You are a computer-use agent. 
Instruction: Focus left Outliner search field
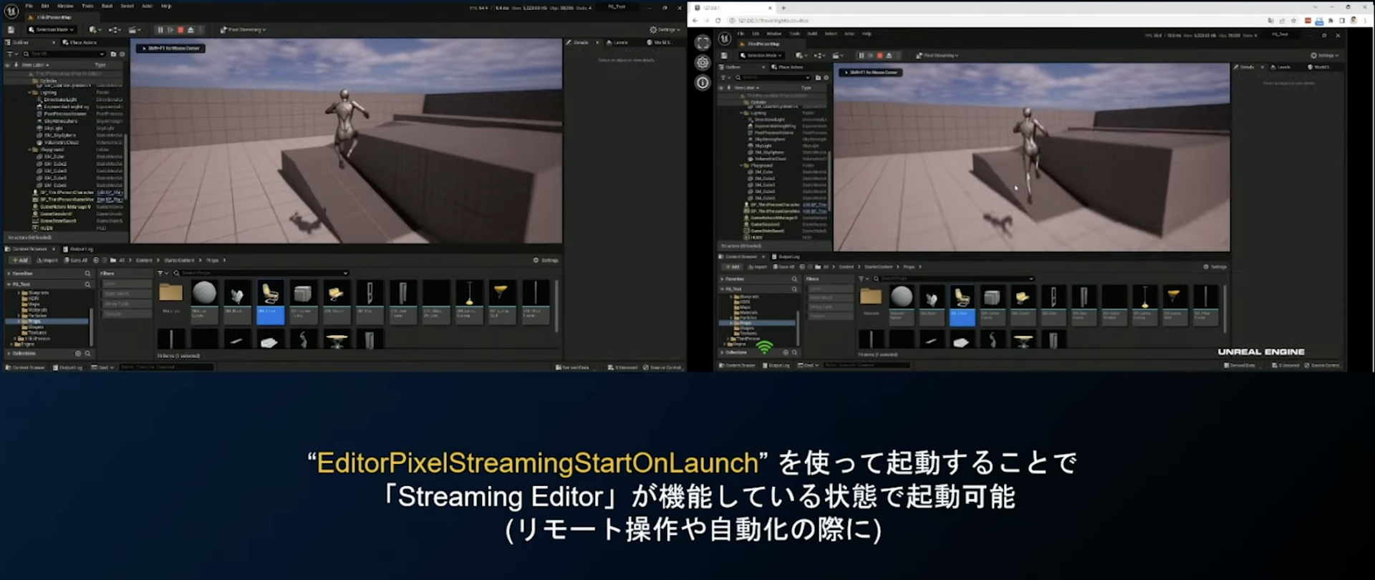[64, 54]
